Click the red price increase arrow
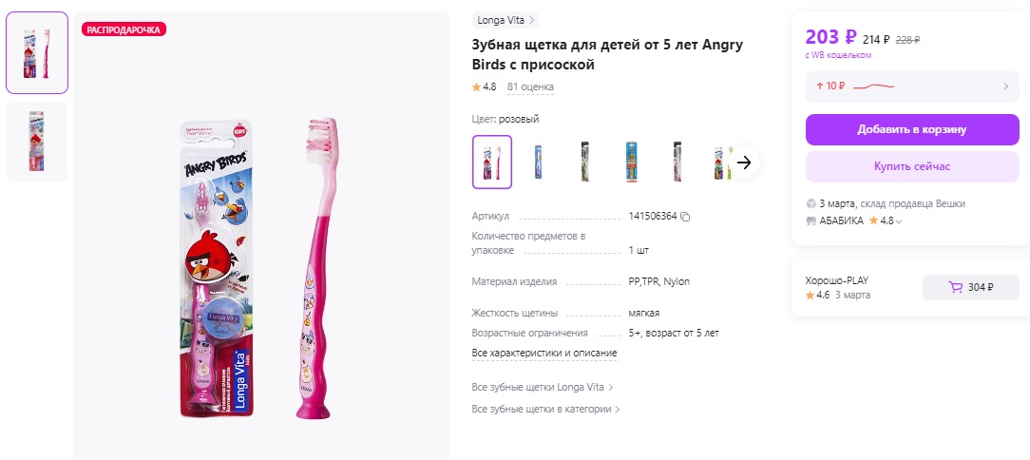Viewport: 1030px width, 460px height. click(x=819, y=86)
